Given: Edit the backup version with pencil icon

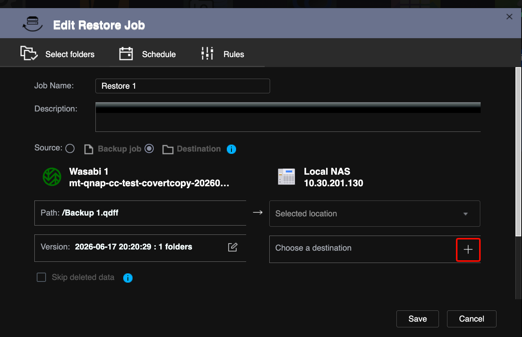Looking at the screenshot, I should pyautogui.click(x=233, y=247).
